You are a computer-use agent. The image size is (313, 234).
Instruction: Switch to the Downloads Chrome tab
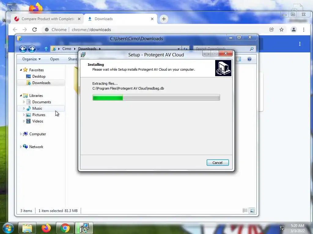click(x=120, y=19)
